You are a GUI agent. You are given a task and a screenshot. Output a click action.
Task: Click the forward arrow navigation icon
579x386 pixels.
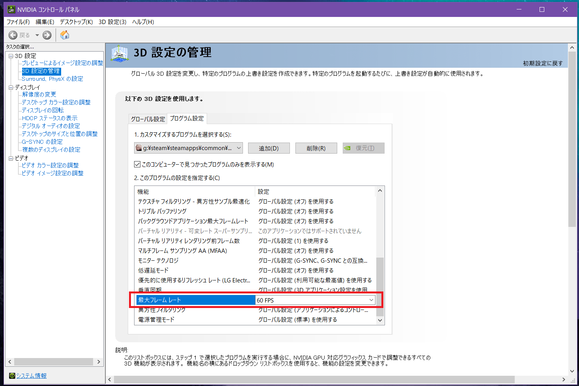(x=47, y=35)
